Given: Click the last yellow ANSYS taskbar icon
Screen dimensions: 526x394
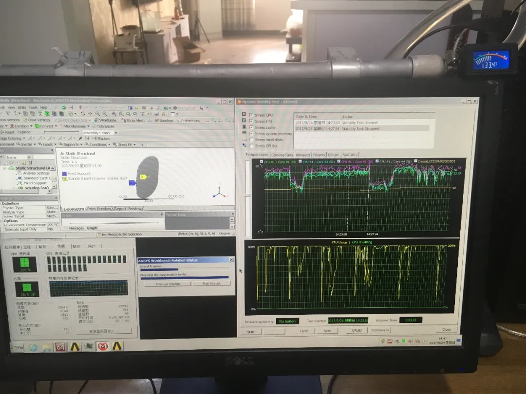Looking at the screenshot, I should (117, 346).
